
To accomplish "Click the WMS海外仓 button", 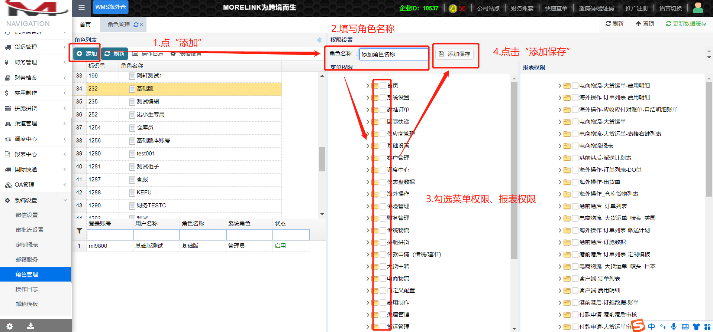I will point(110,7).
